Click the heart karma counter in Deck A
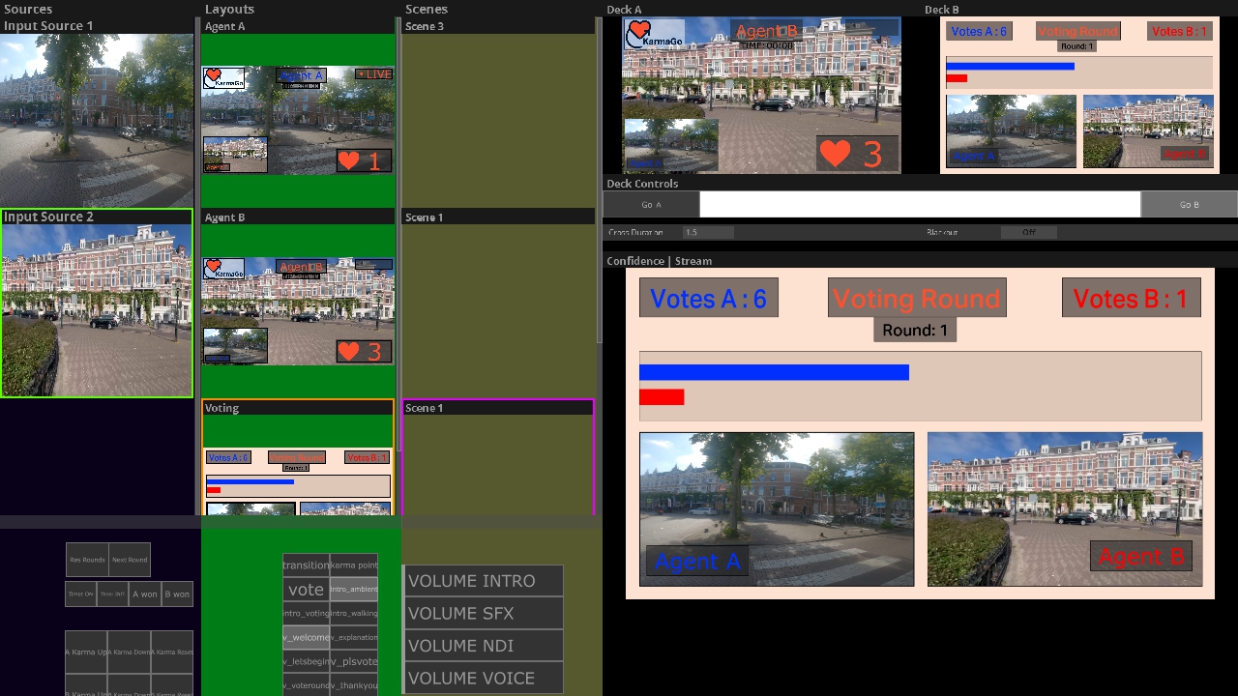Screen dimensions: 1238x696 pyautogui.click(x=857, y=154)
